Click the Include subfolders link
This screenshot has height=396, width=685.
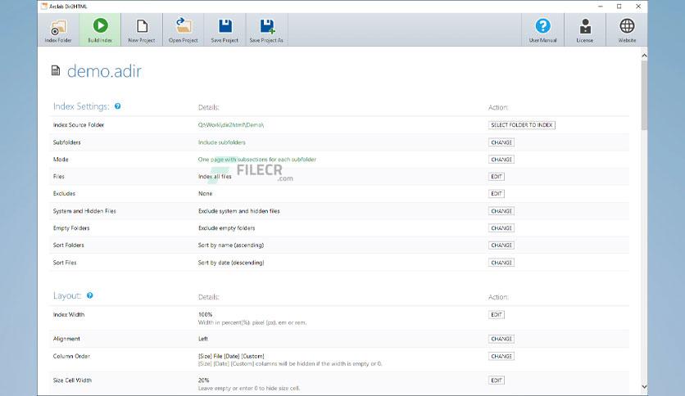point(221,142)
